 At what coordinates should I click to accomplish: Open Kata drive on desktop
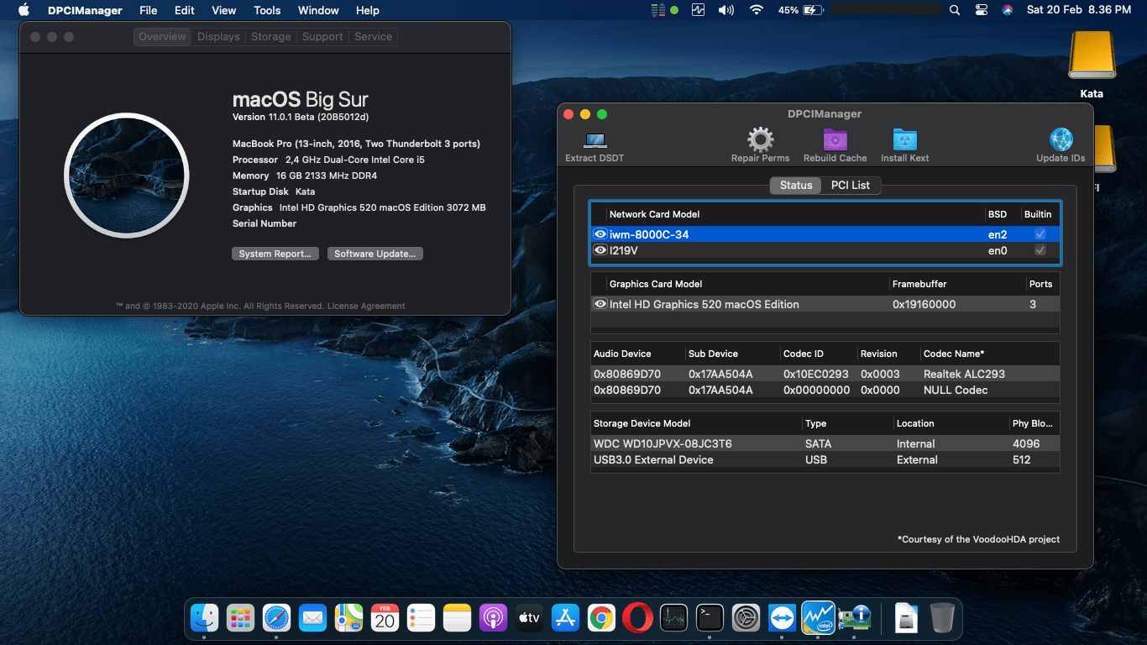tap(1092, 66)
